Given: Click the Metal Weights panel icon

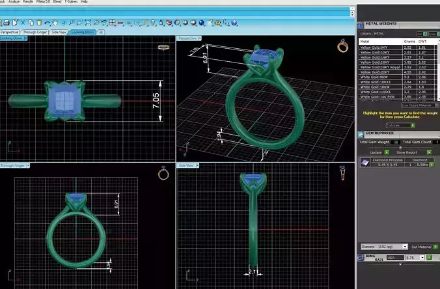Looking at the screenshot, I should click(361, 25).
